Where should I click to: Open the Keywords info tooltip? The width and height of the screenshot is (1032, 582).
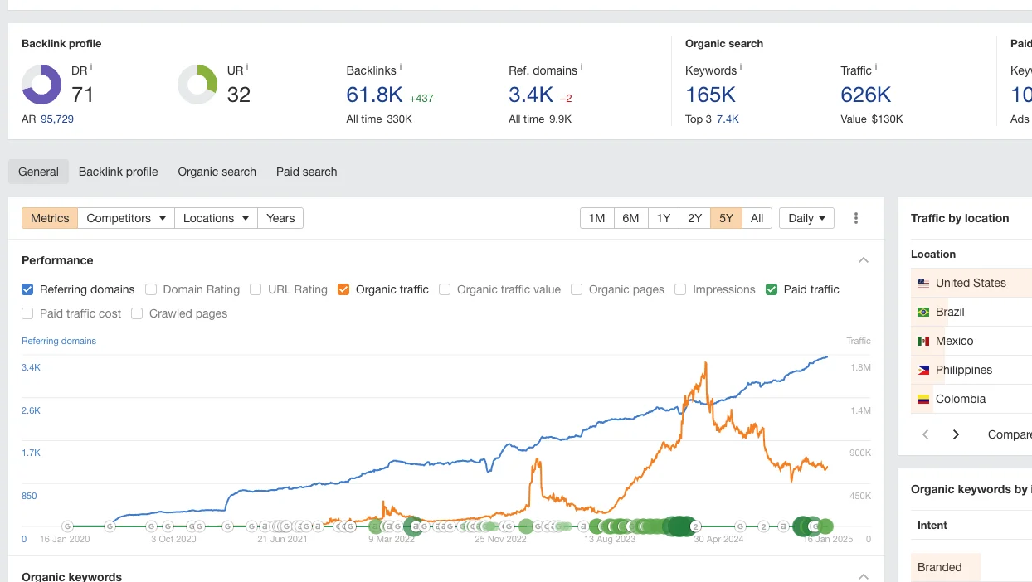pyautogui.click(x=741, y=67)
